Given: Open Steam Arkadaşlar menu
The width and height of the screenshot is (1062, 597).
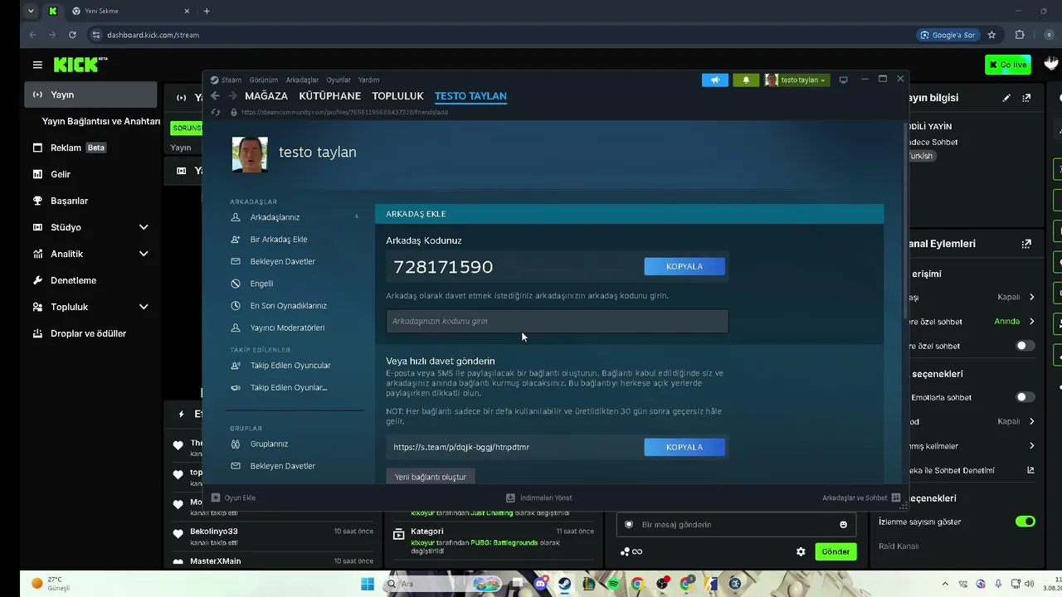Looking at the screenshot, I should [302, 80].
